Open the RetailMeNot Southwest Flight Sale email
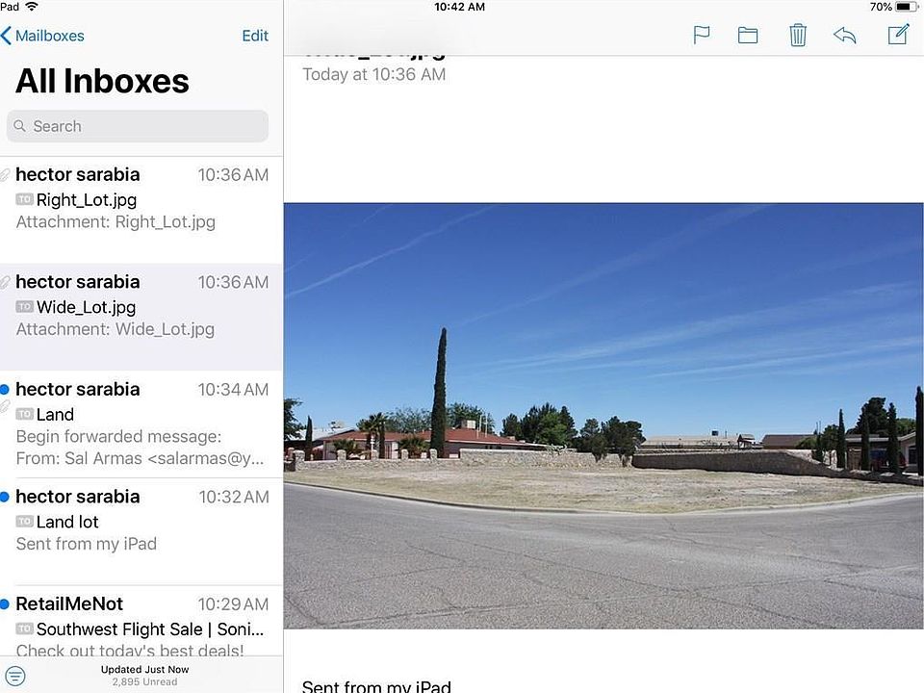Image resolution: width=924 pixels, height=693 pixels. (x=141, y=621)
